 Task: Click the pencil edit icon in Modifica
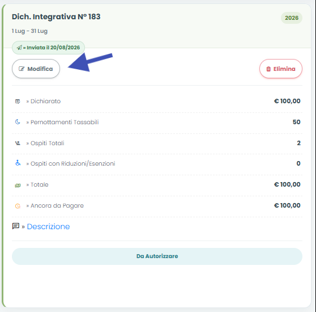click(x=22, y=69)
